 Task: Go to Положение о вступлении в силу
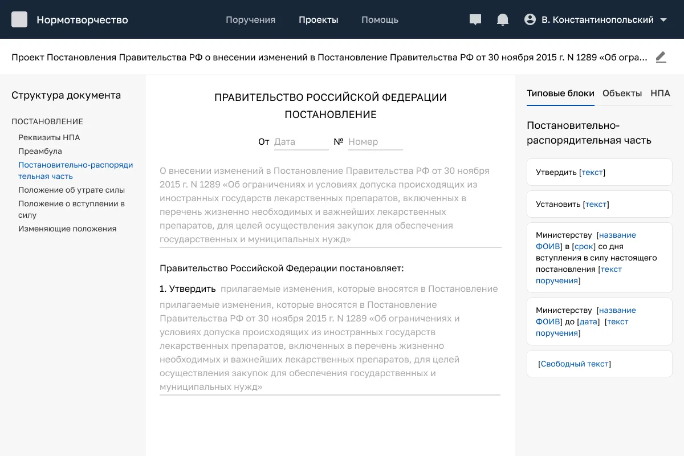click(x=71, y=209)
